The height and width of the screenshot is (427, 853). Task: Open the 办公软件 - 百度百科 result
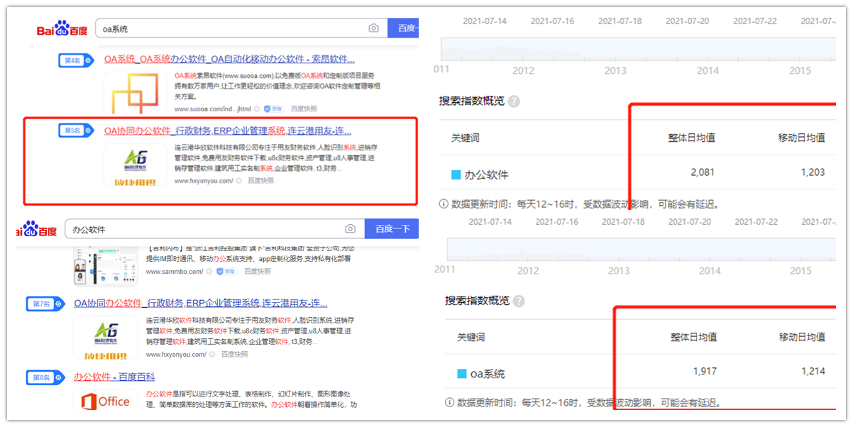(114, 377)
